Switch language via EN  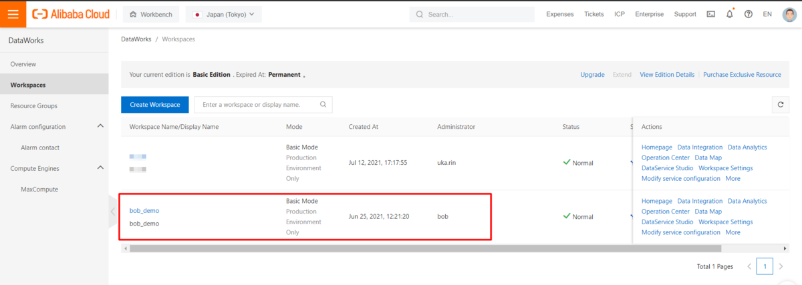(x=767, y=14)
